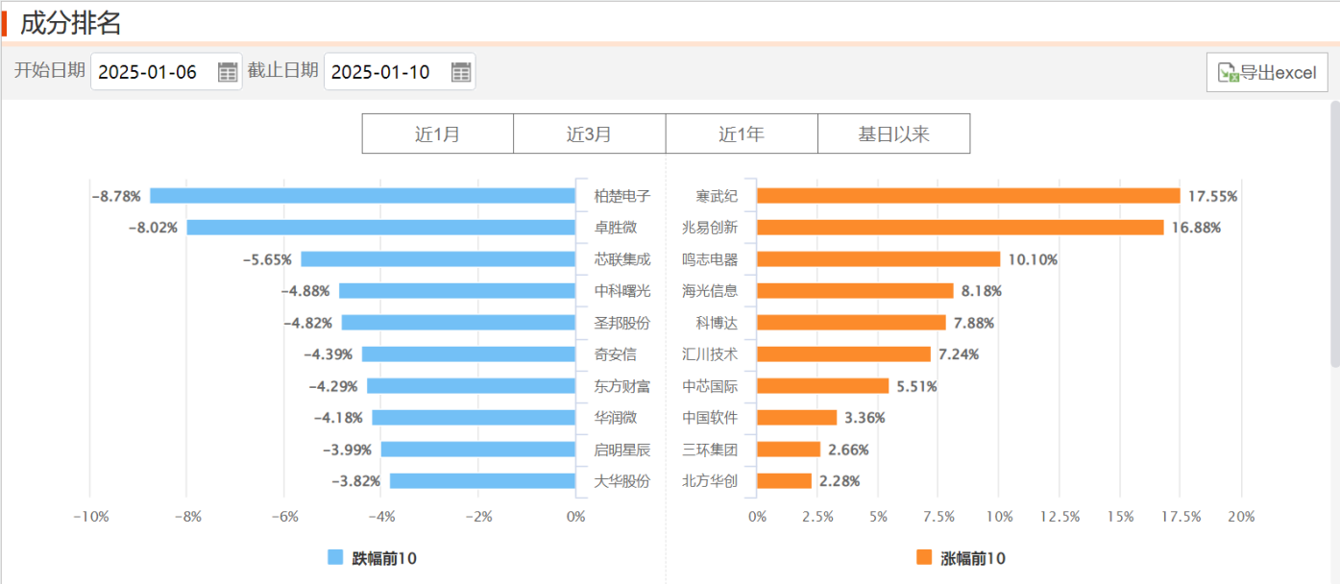
Task: Click the 鸣志电器 gain bar
Action: 879,259
